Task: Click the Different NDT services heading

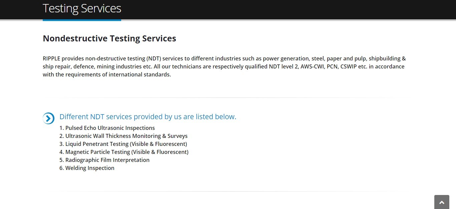Action: pyautogui.click(x=148, y=117)
